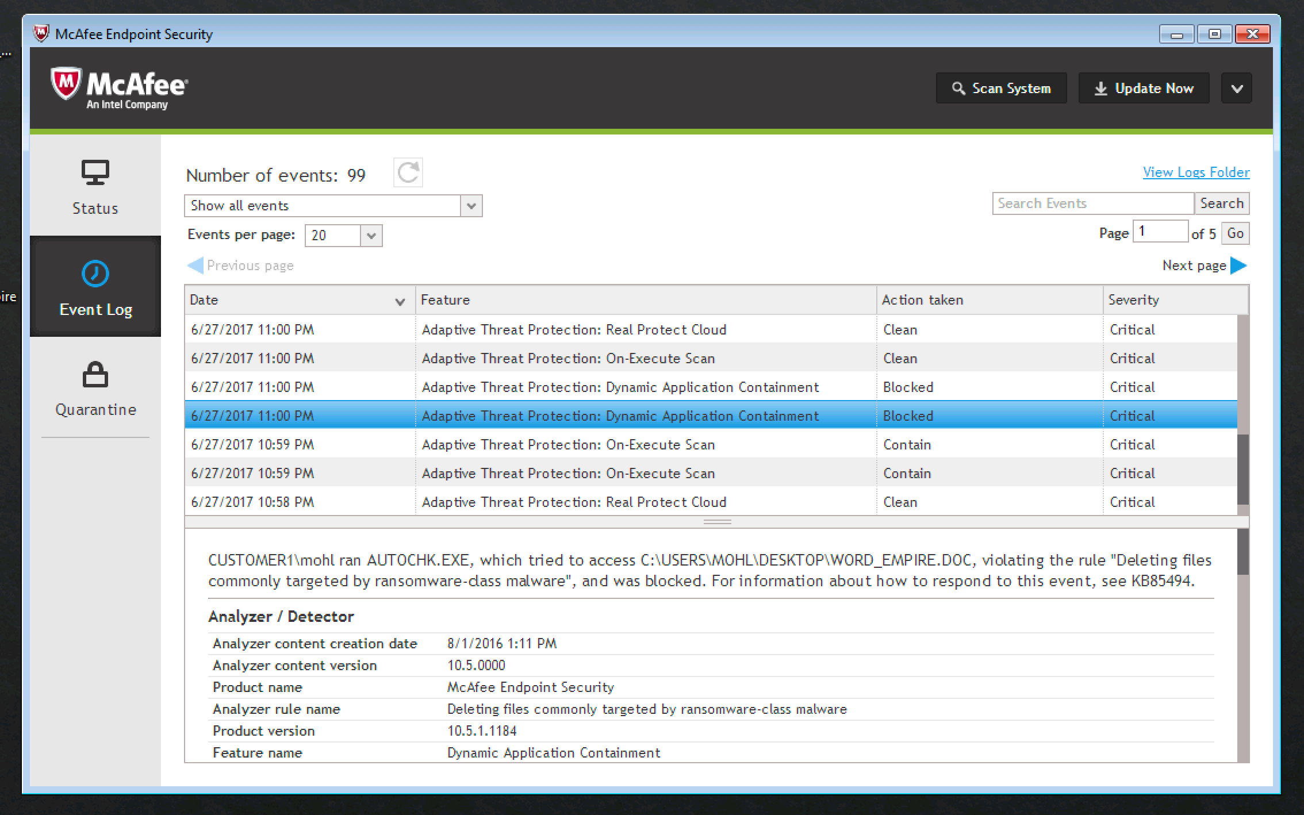Open the View Logs Folder link
Screen dimensions: 1304x815
pyautogui.click(x=1196, y=172)
